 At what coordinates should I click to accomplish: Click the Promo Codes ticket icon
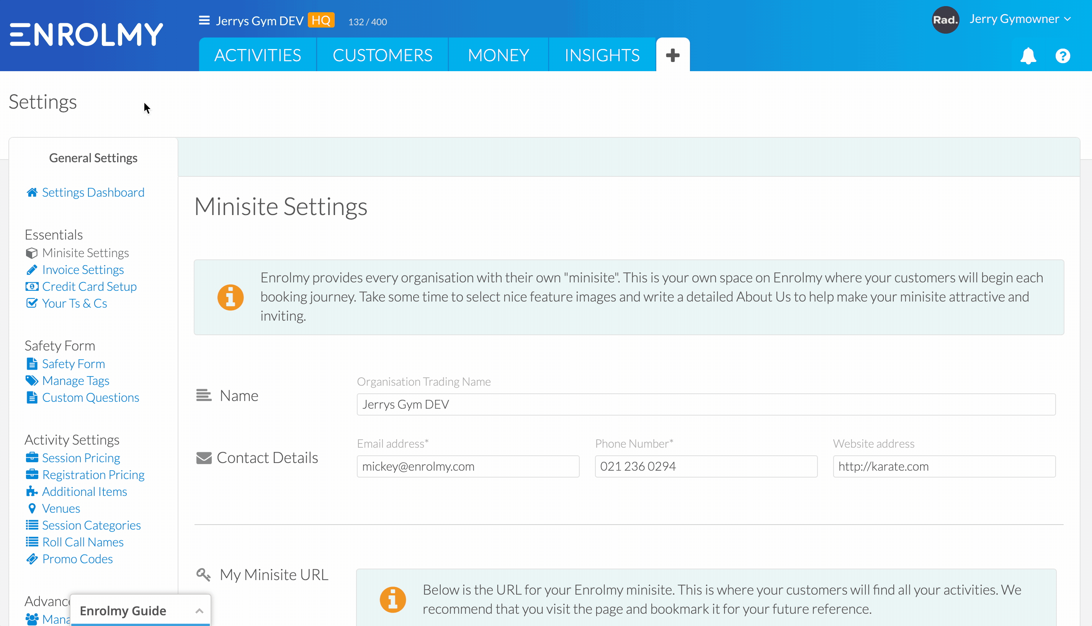coord(32,559)
